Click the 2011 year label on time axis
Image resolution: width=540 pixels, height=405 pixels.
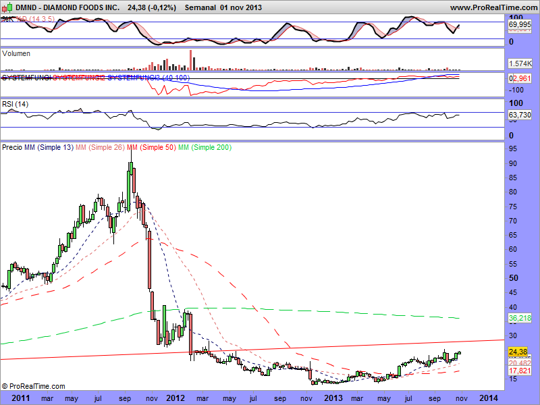tap(21, 398)
